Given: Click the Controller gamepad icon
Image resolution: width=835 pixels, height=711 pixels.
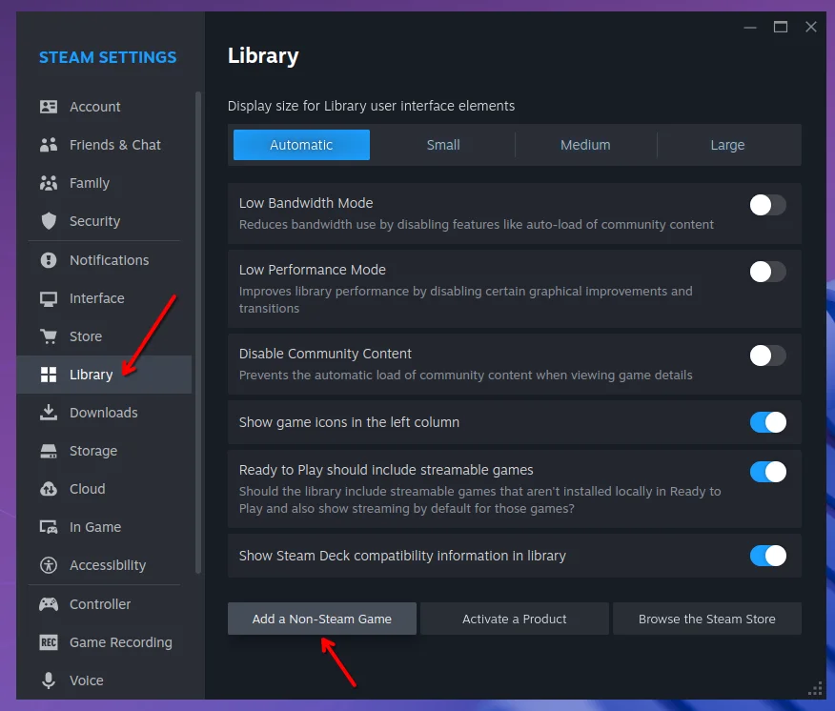Looking at the screenshot, I should [x=49, y=604].
